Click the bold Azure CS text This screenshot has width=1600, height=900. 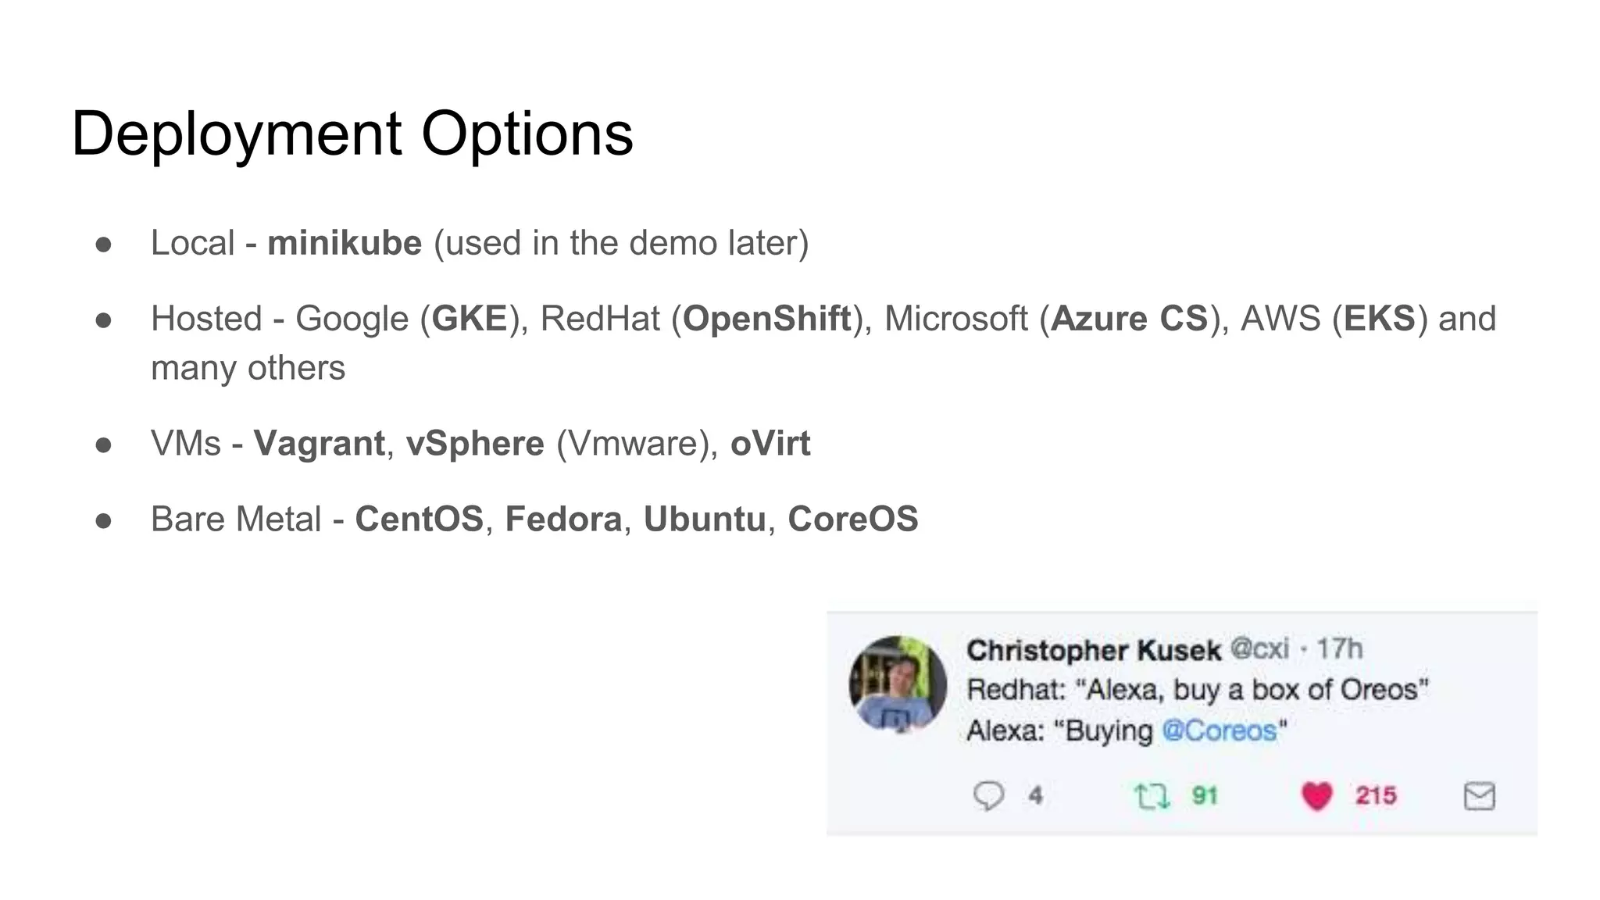click(x=1129, y=319)
